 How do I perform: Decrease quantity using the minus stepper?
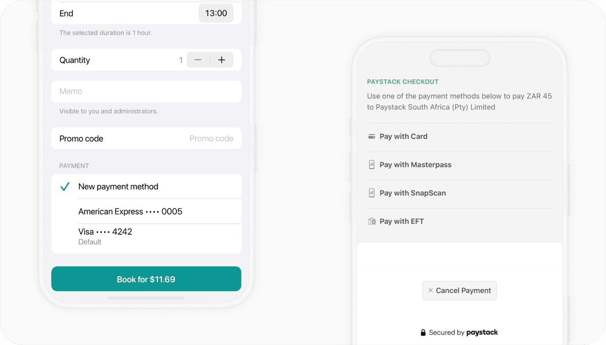tap(198, 60)
